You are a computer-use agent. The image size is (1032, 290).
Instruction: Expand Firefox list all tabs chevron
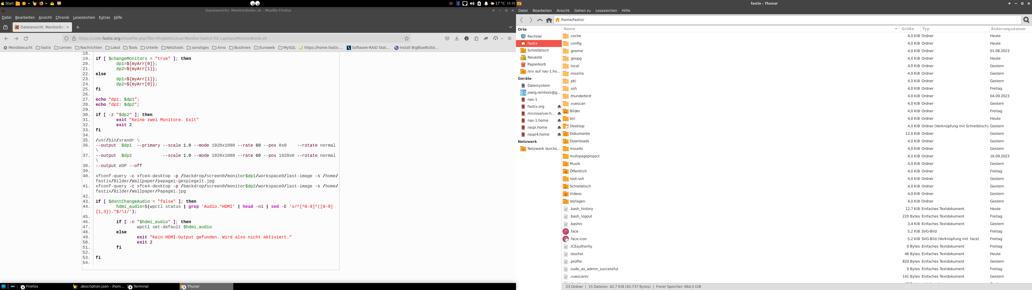click(x=510, y=27)
